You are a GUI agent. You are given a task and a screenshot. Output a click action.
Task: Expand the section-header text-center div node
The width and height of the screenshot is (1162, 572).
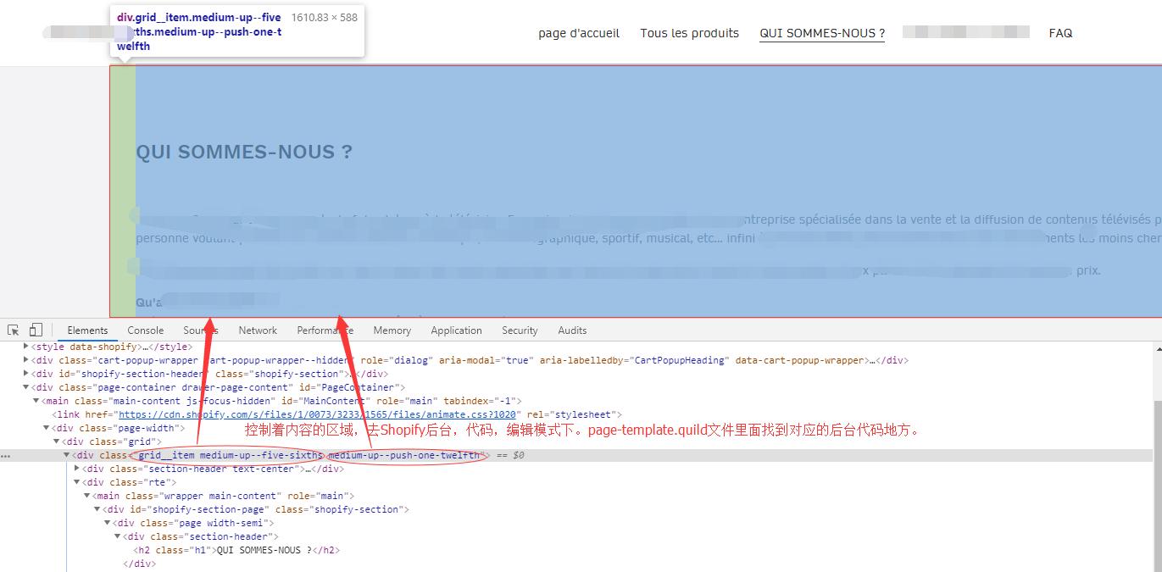(x=77, y=469)
